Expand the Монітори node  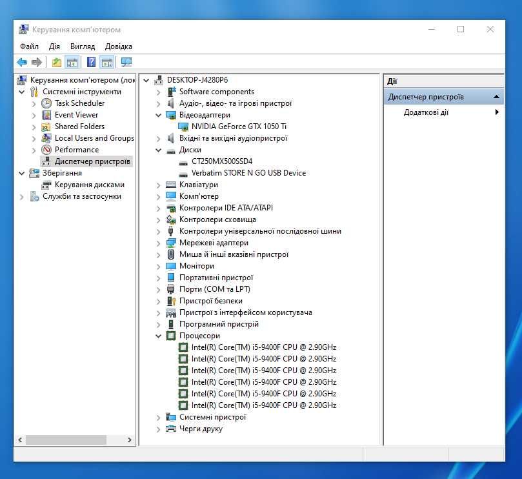[x=159, y=266]
